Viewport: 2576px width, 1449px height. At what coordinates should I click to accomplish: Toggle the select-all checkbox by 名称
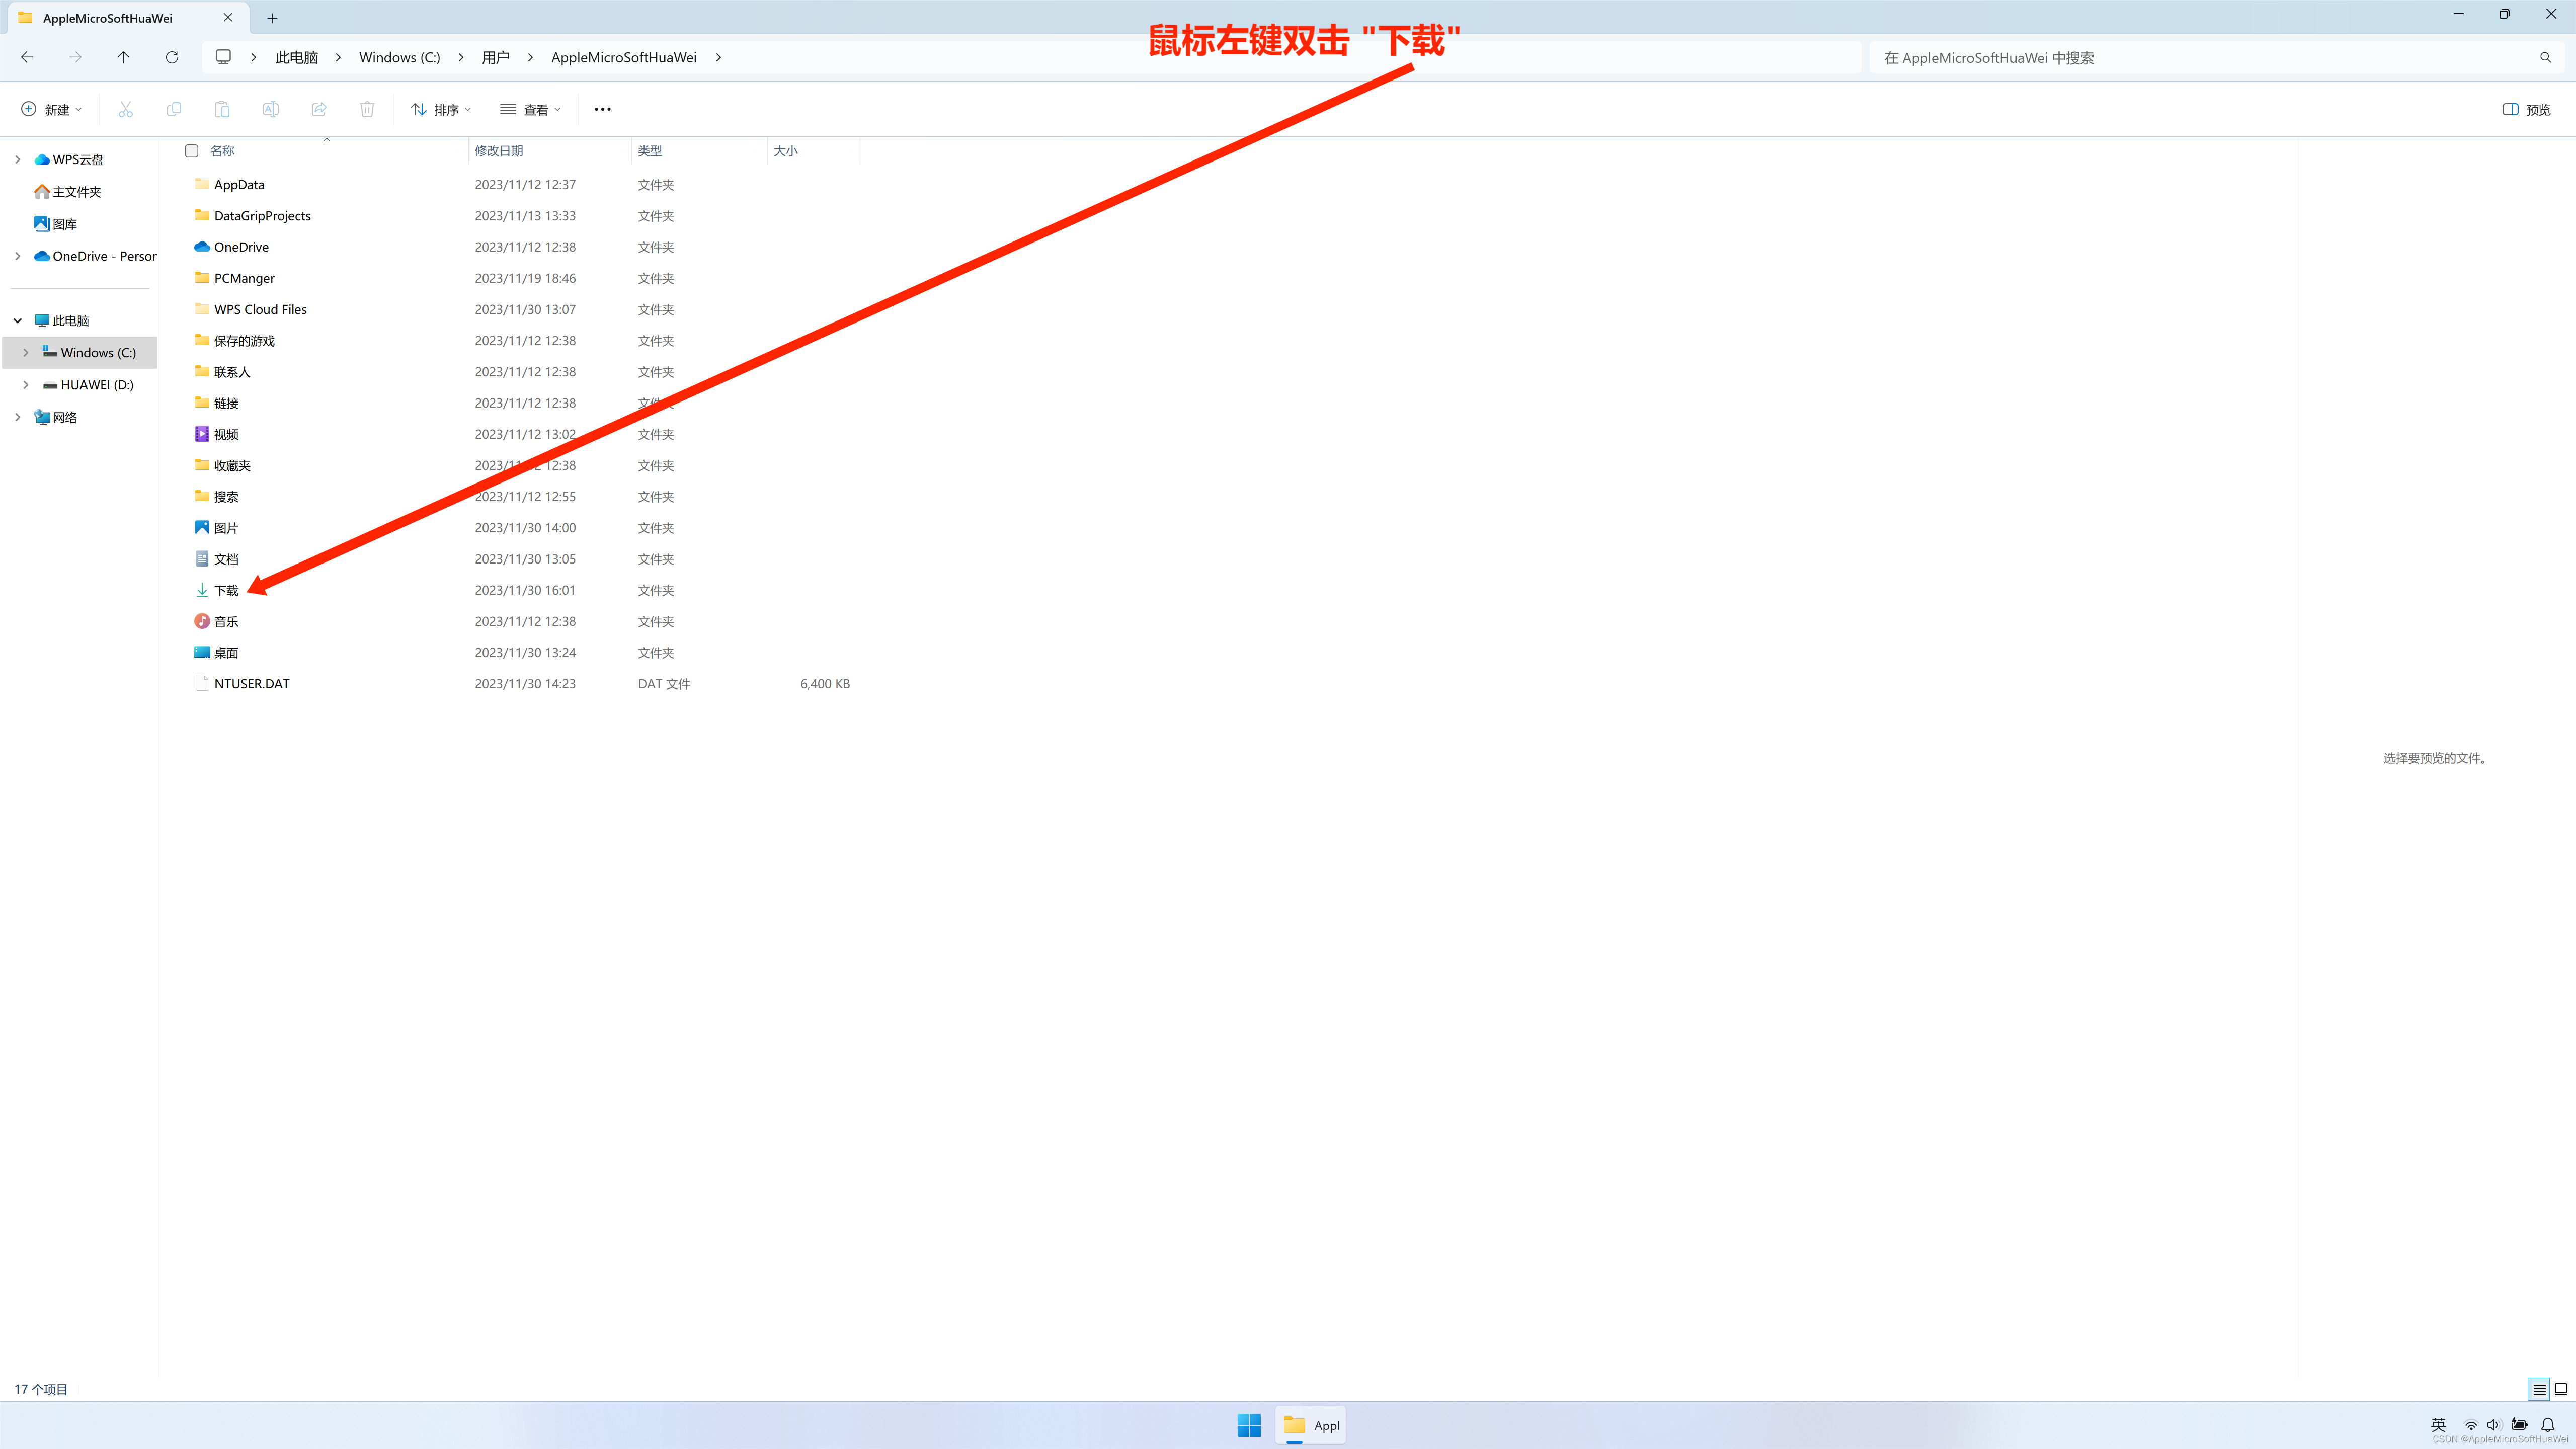pos(191,151)
